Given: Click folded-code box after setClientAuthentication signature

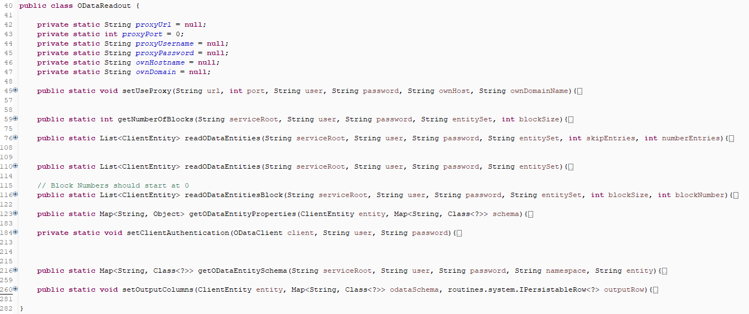Looking at the screenshot, I should (459, 233).
